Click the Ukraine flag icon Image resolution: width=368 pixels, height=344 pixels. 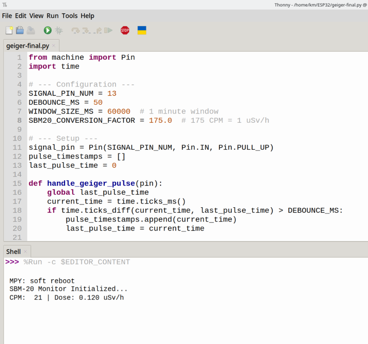tap(142, 31)
